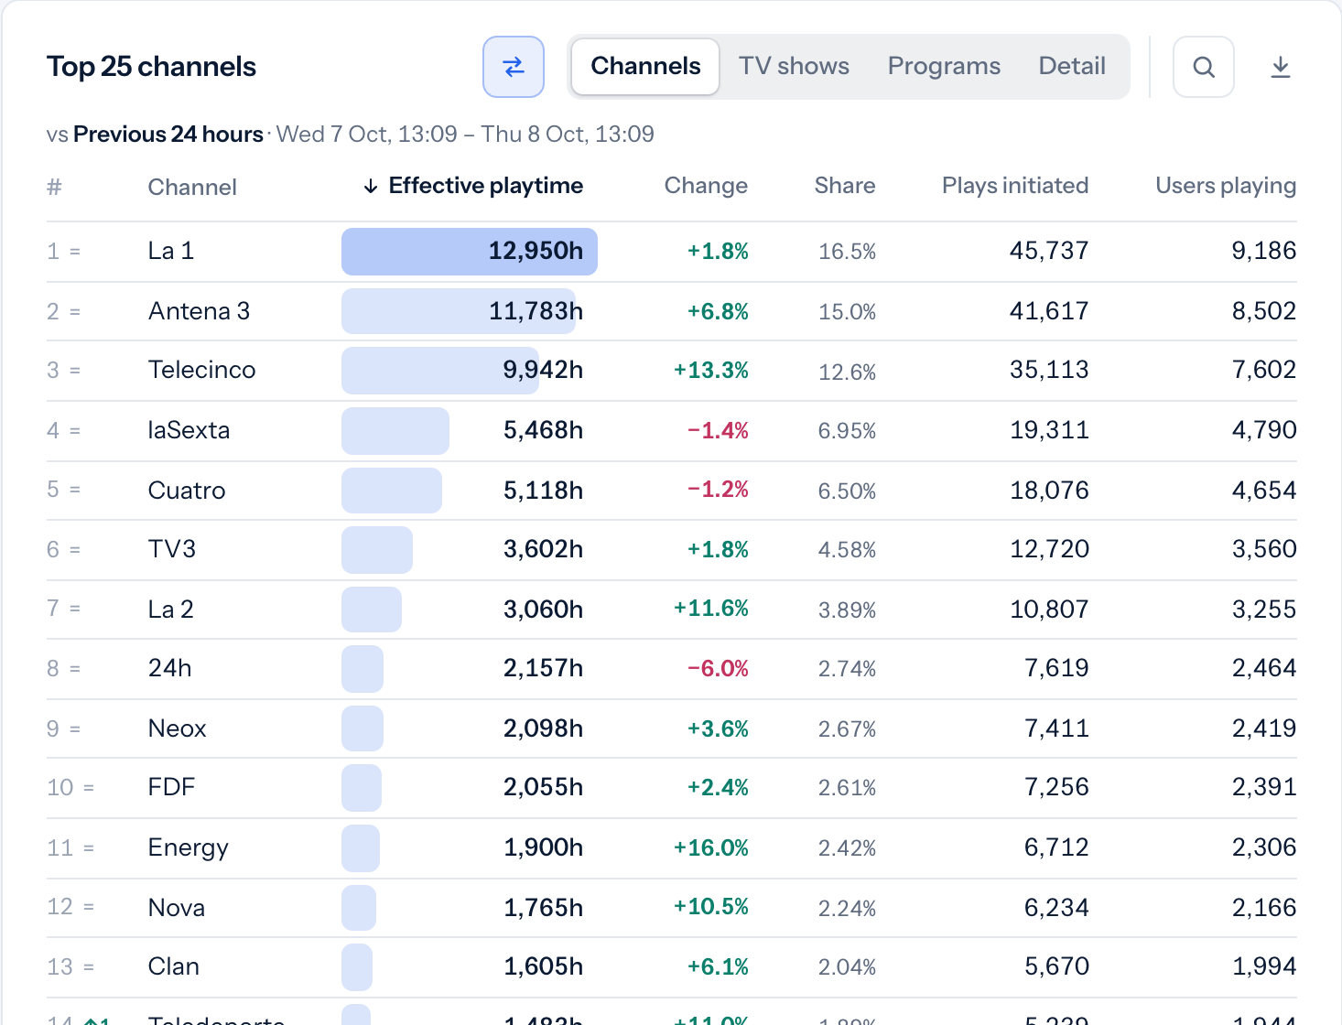Switch to the Programs tab
Viewport: 1342px width, 1025px height.
click(944, 67)
